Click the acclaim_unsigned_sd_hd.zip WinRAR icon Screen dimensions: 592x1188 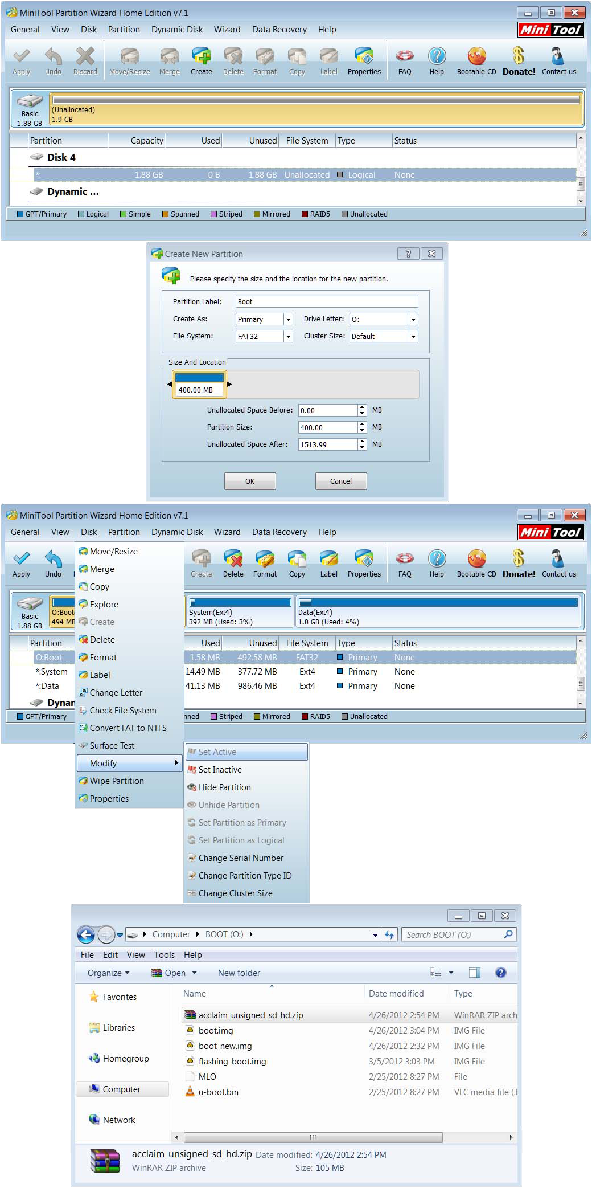(x=190, y=1015)
